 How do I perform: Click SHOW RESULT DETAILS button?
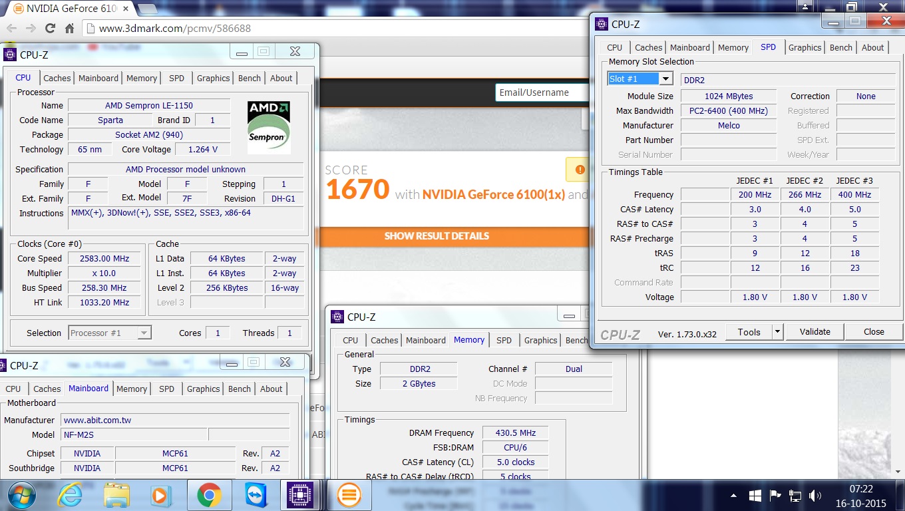437,236
